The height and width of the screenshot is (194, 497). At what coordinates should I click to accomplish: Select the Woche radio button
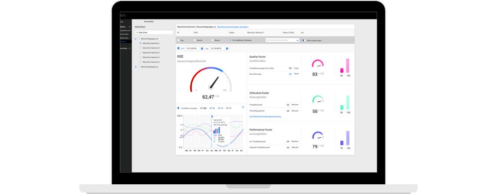pyautogui.click(x=196, y=40)
